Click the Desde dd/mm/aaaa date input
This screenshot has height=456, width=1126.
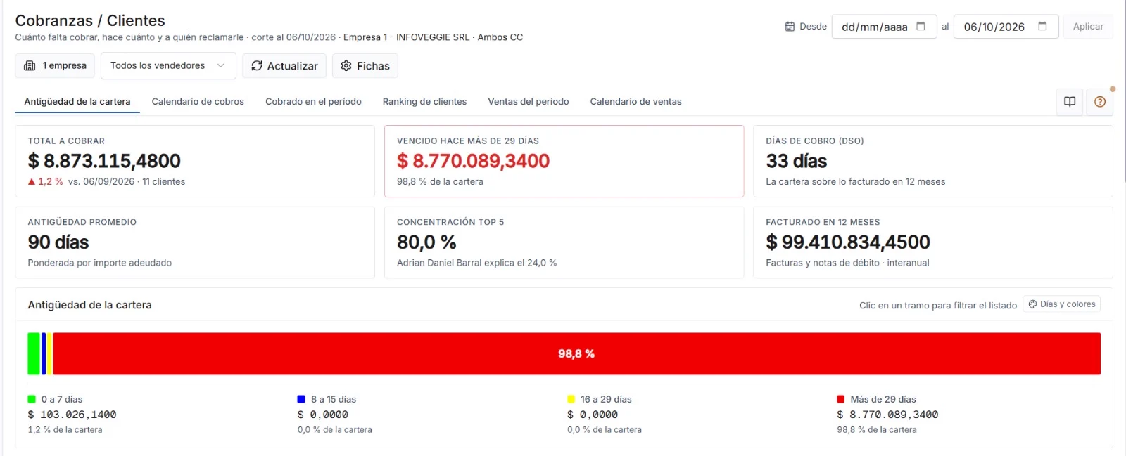click(884, 27)
